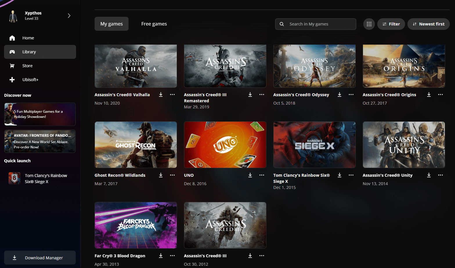This screenshot has width=455, height=268.
Task: Open more options for Far Cry 3 Blood Dragon
Action: coord(172,256)
